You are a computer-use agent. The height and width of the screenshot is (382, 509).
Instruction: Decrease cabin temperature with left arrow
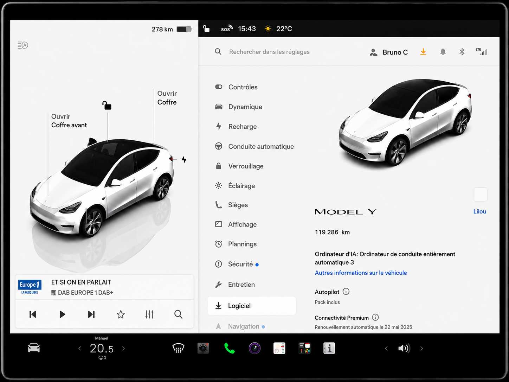pyautogui.click(x=80, y=348)
